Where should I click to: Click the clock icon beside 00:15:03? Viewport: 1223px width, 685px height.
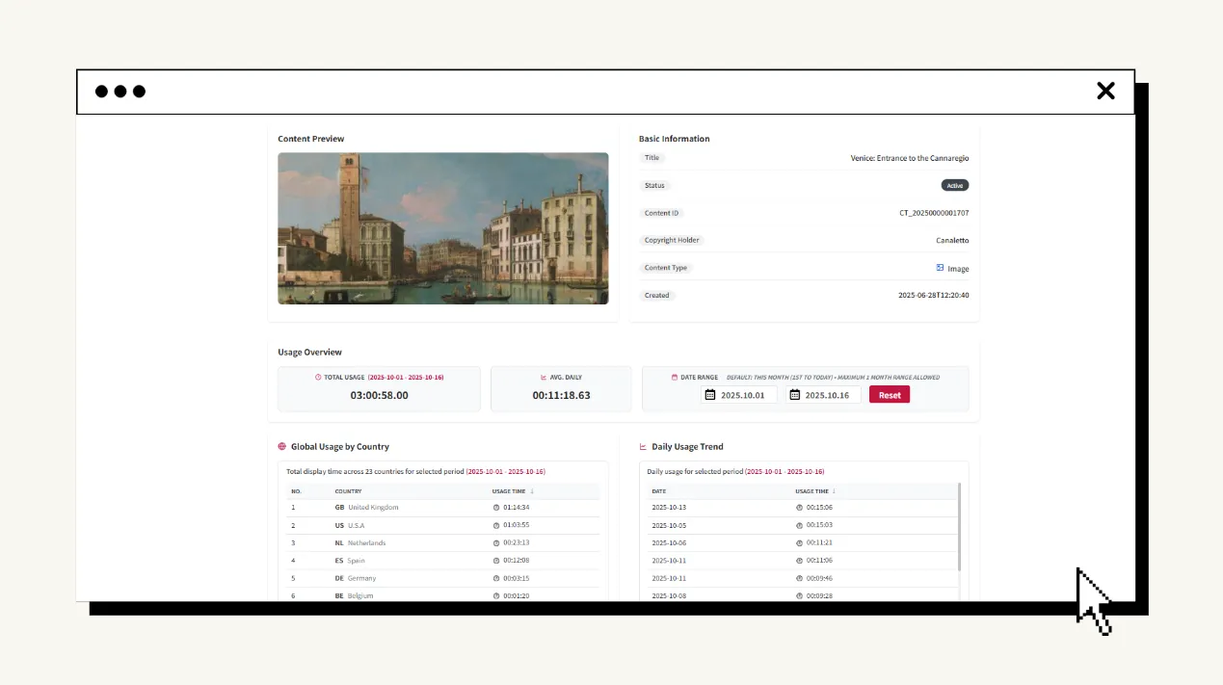coord(799,525)
